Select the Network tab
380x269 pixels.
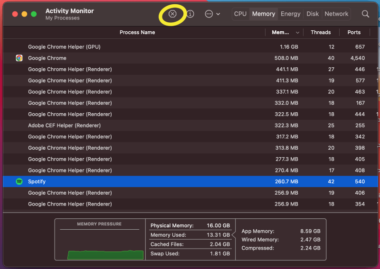point(336,14)
